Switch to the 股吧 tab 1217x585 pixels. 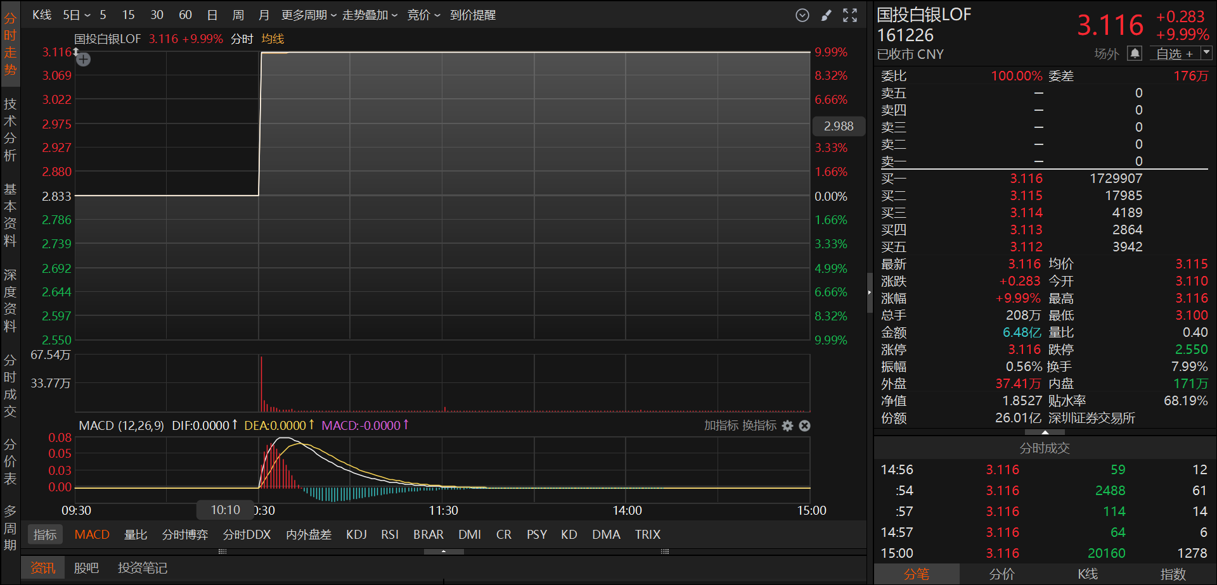coord(86,568)
